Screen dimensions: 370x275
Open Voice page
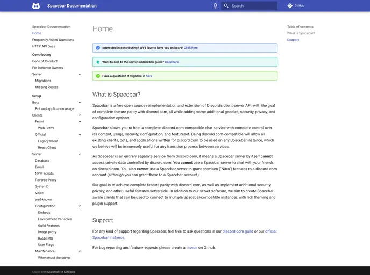[x=39, y=193]
